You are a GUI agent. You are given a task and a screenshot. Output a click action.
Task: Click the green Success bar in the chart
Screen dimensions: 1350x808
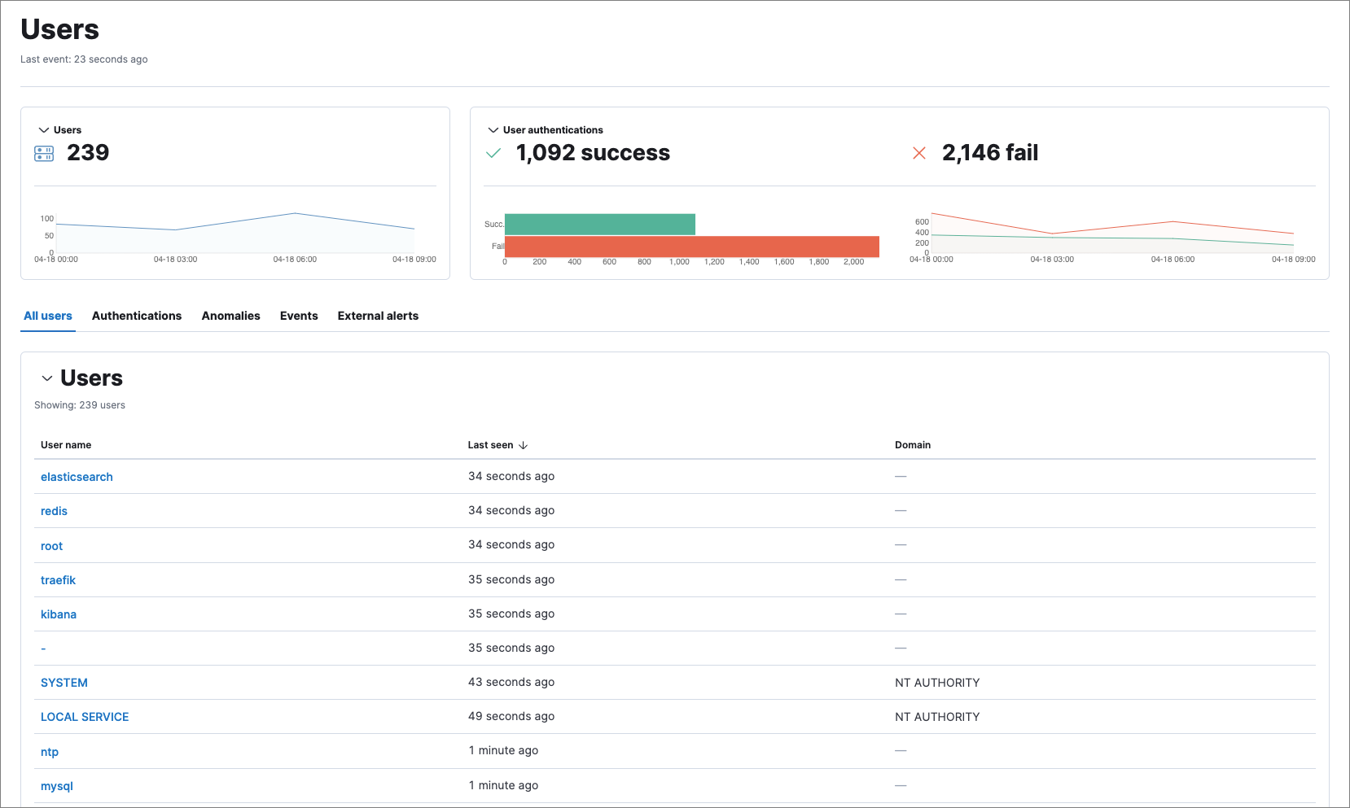(599, 223)
